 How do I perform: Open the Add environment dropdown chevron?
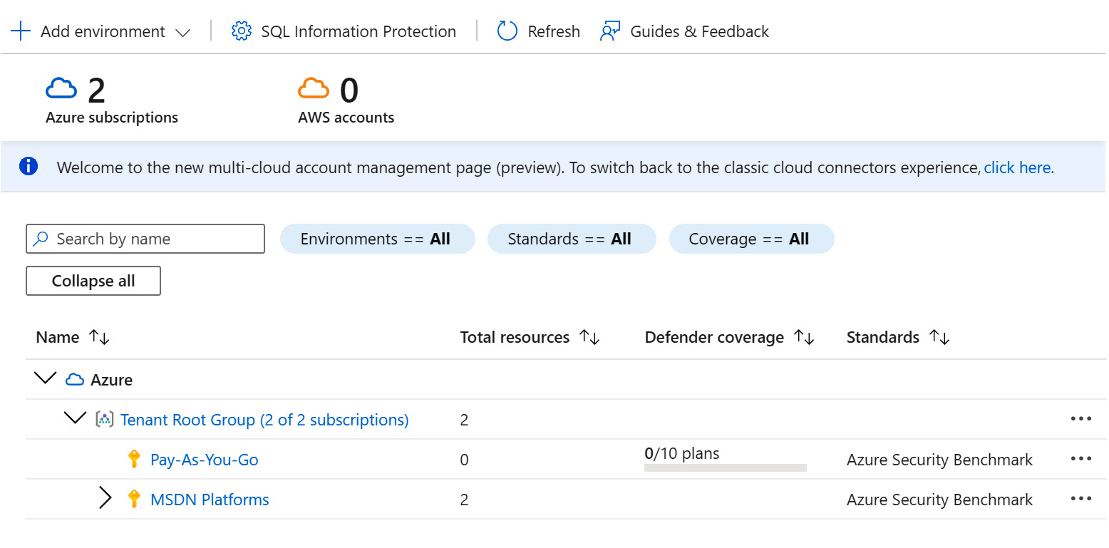182,33
